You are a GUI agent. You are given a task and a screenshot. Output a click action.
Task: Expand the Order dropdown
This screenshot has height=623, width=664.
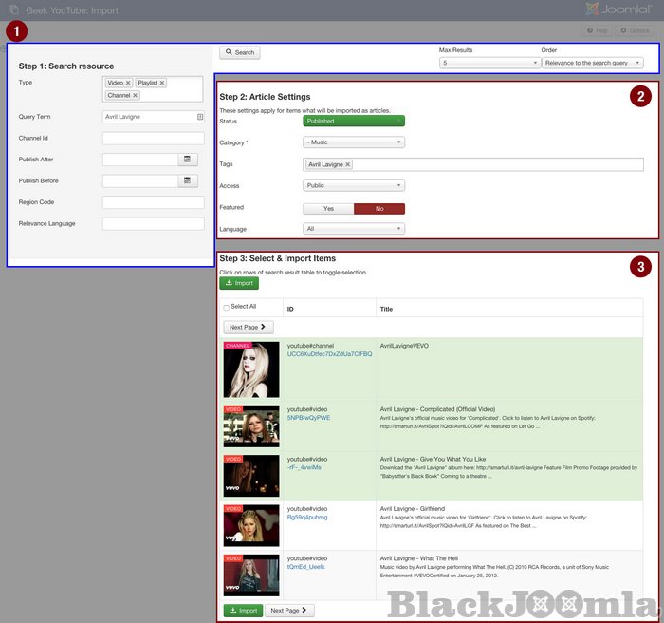coord(593,63)
